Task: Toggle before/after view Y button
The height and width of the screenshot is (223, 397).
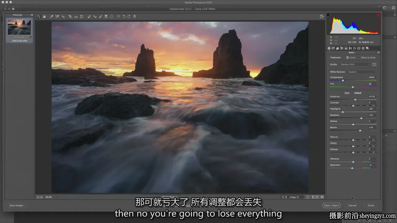Action: coord(308,197)
